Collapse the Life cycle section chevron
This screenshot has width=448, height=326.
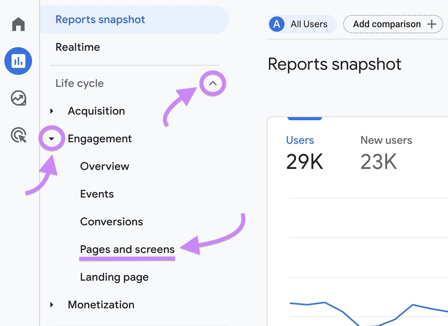pyautogui.click(x=212, y=83)
